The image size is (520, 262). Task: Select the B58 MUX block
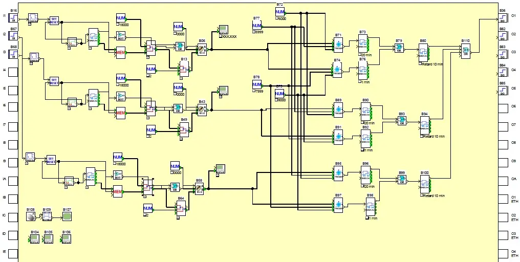[199, 188]
